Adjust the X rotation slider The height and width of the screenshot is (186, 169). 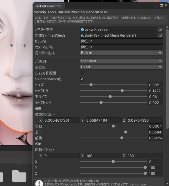[113, 161]
